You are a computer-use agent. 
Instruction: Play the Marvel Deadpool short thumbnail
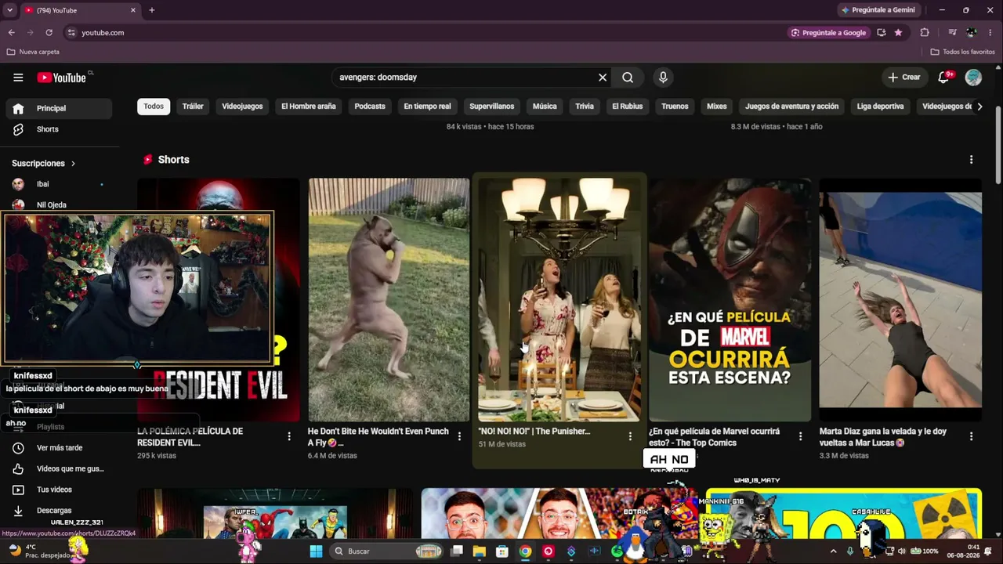730,299
